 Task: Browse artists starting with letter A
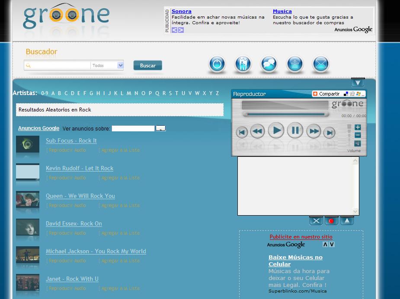[x=53, y=93]
